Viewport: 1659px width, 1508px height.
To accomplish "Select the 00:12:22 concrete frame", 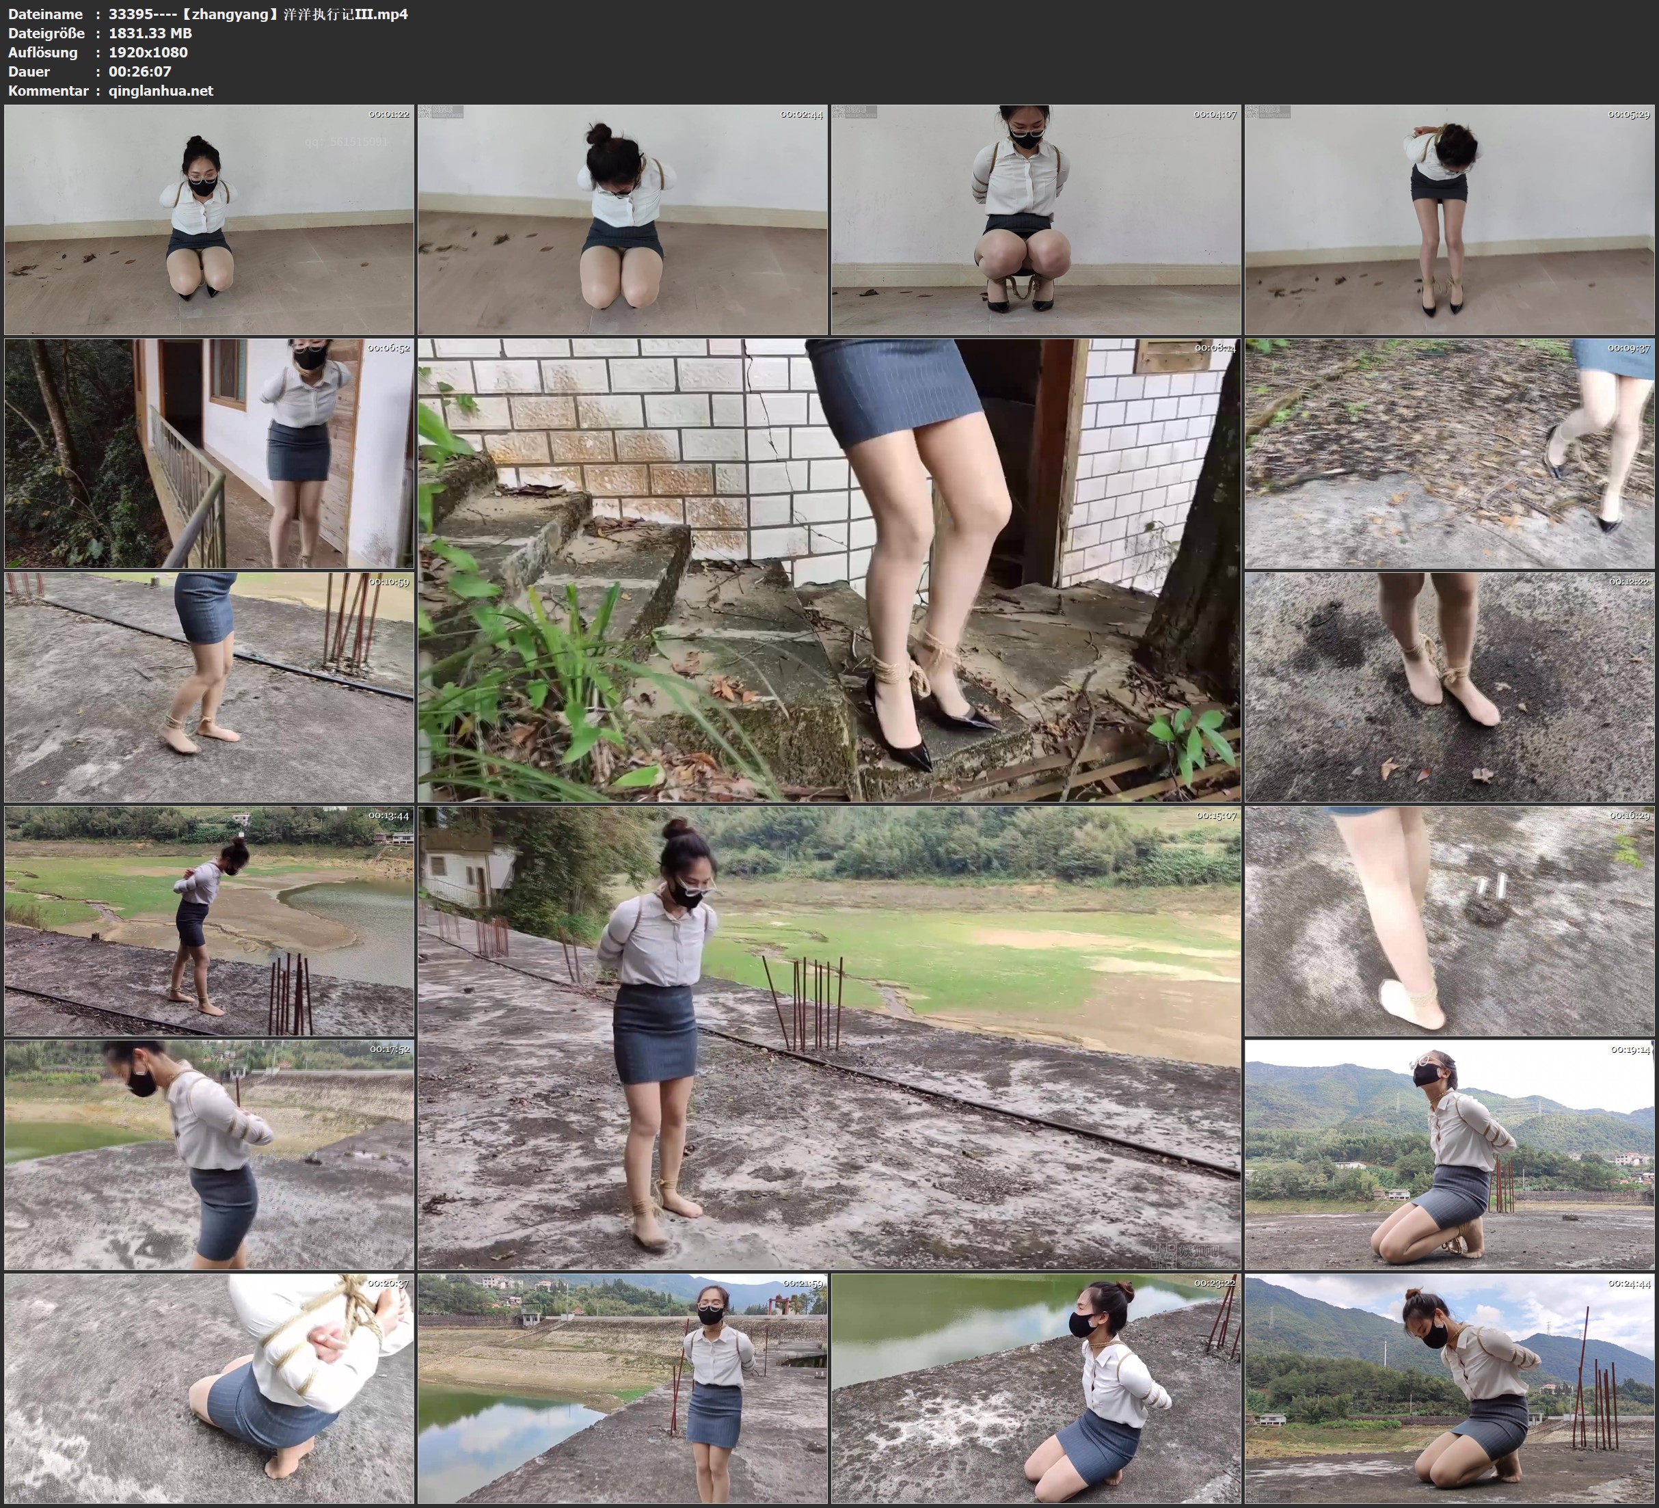I will [x=1450, y=686].
